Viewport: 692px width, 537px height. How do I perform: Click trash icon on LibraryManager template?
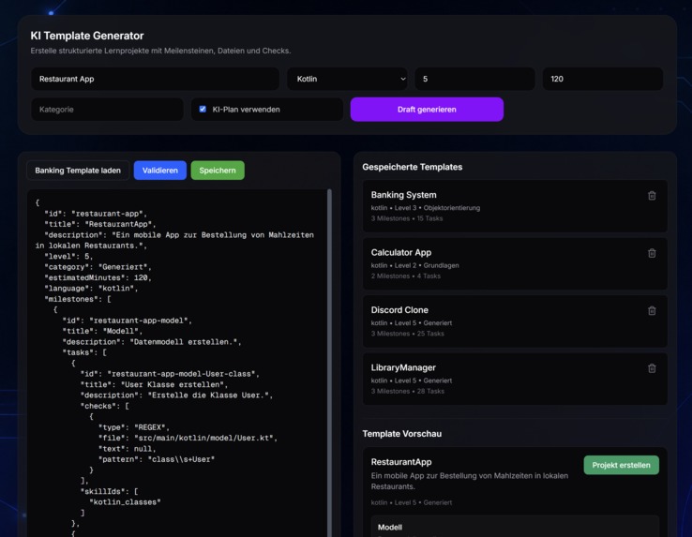tap(652, 368)
